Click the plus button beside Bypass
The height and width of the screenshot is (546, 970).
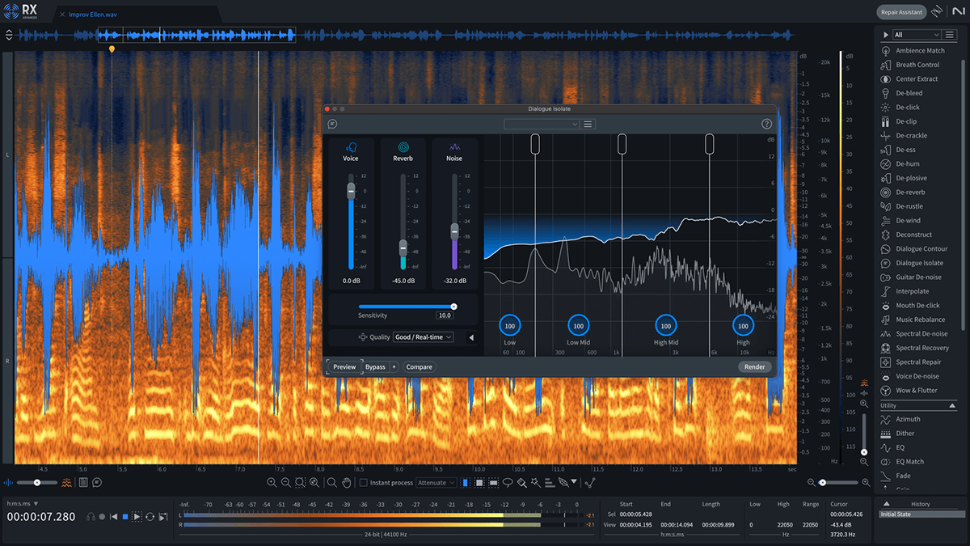coord(394,367)
